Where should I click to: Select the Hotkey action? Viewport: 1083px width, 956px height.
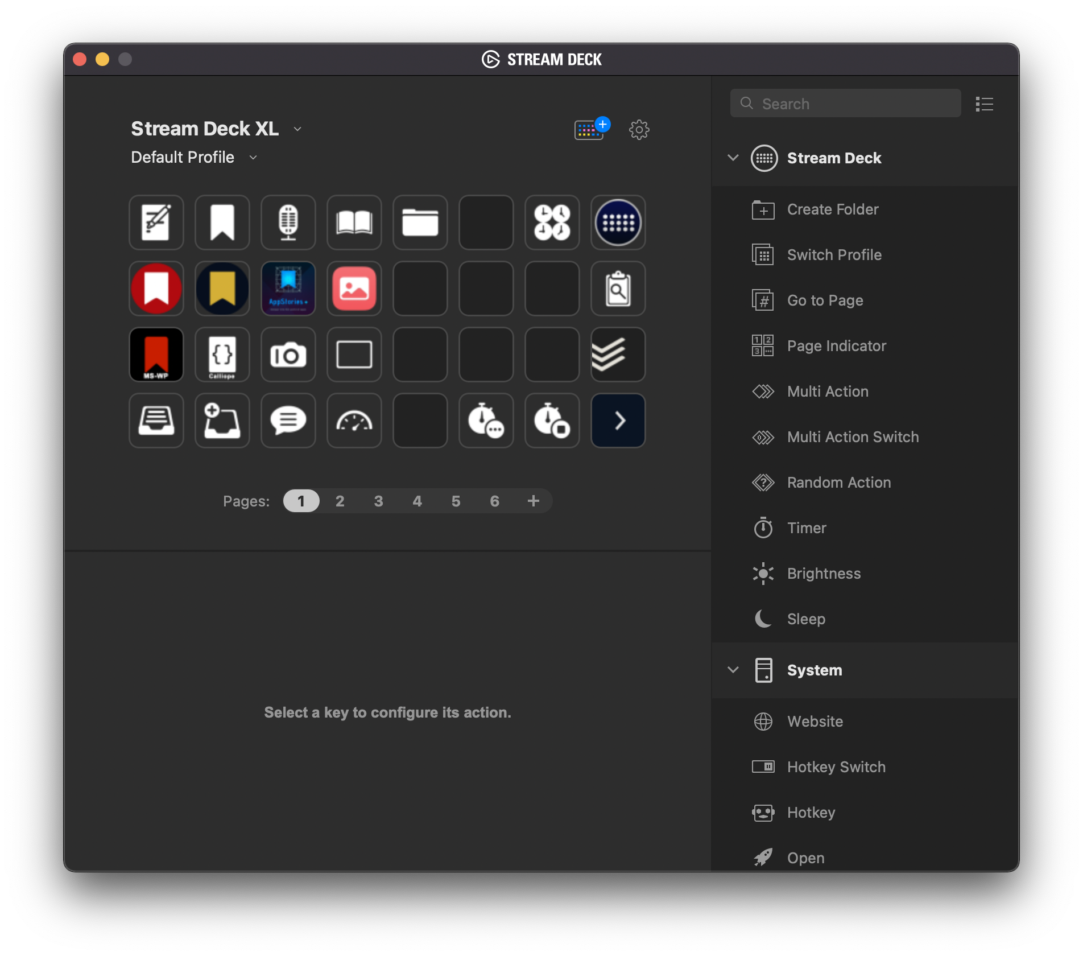click(865, 813)
